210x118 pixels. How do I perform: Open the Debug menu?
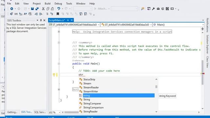(x=58, y=4)
